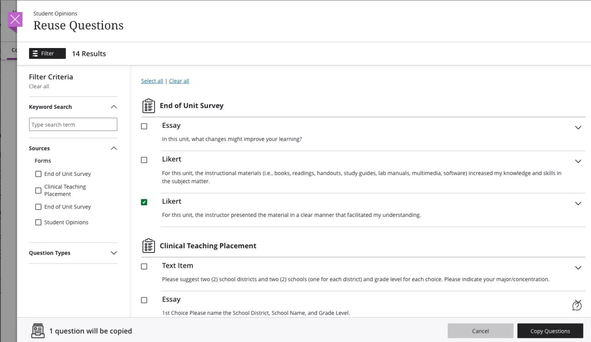This screenshot has height=342, width=591.
Task: Expand the Text Item question details
Action: tap(578, 268)
